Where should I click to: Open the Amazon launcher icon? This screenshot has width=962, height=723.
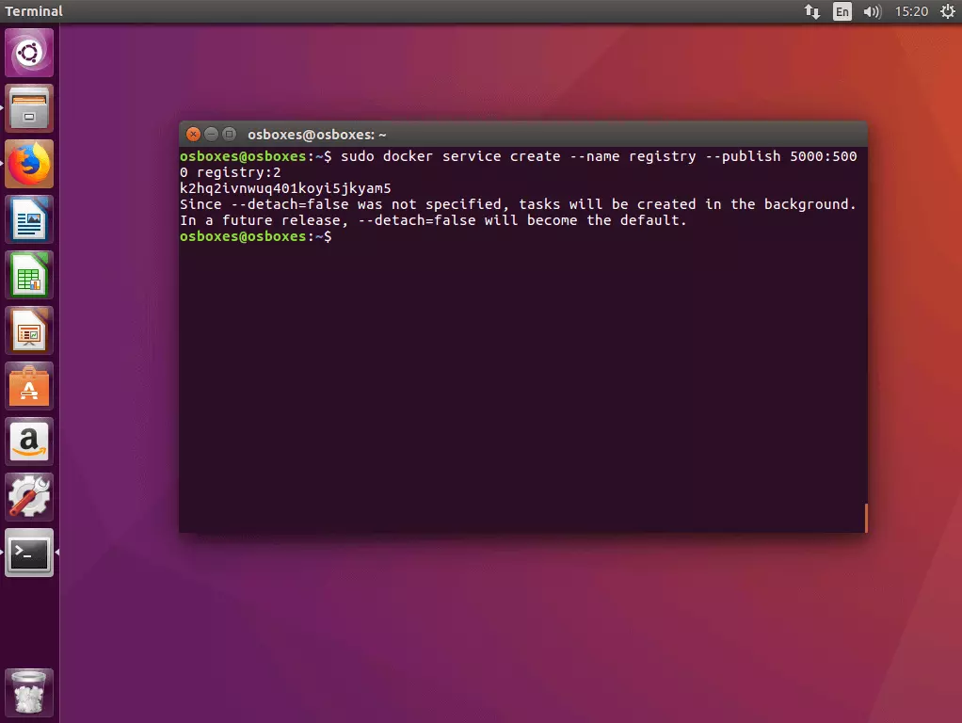(x=29, y=442)
